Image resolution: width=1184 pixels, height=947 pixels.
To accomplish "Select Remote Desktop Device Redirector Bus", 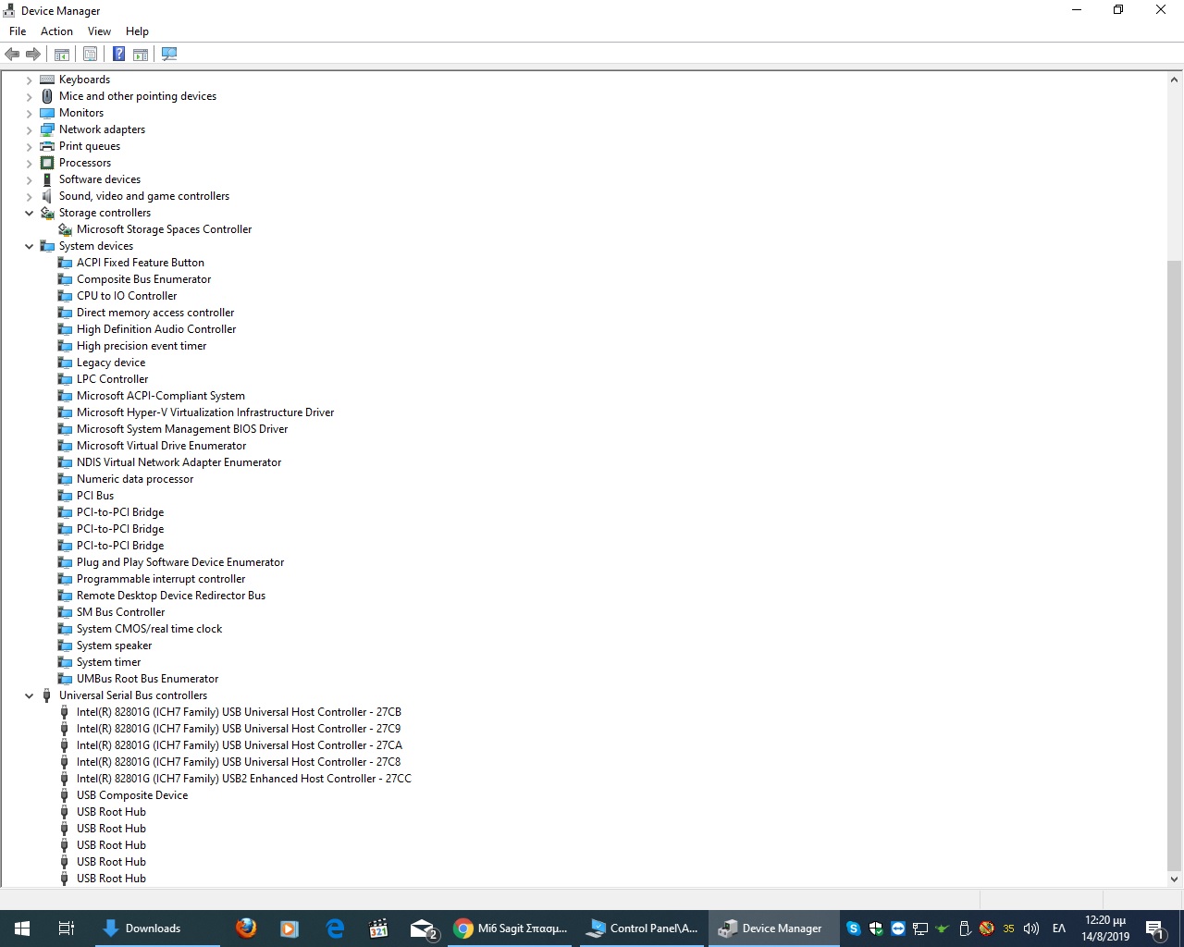I will tap(171, 596).
